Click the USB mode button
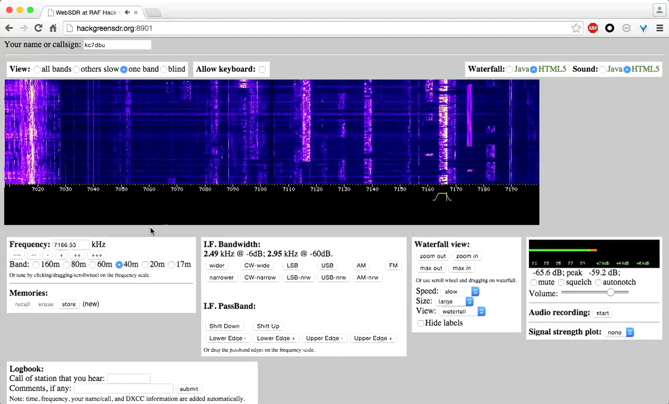 (x=327, y=265)
